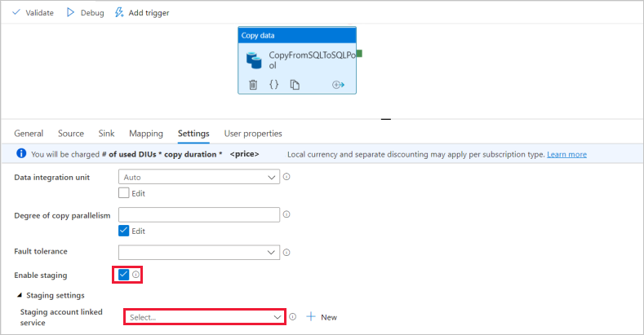Switch to the Source tab
The height and width of the screenshot is (335, 644).
pos(71,134)
